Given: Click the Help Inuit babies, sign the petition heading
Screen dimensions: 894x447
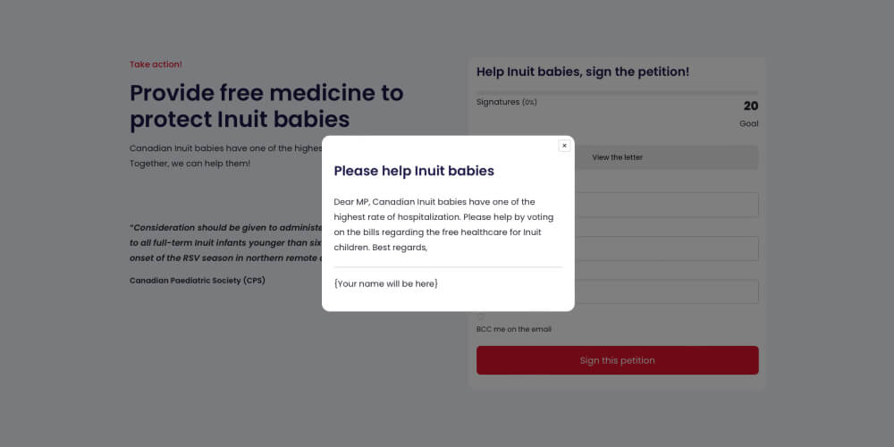Looking at the screenshot, I should pos(583,72).
